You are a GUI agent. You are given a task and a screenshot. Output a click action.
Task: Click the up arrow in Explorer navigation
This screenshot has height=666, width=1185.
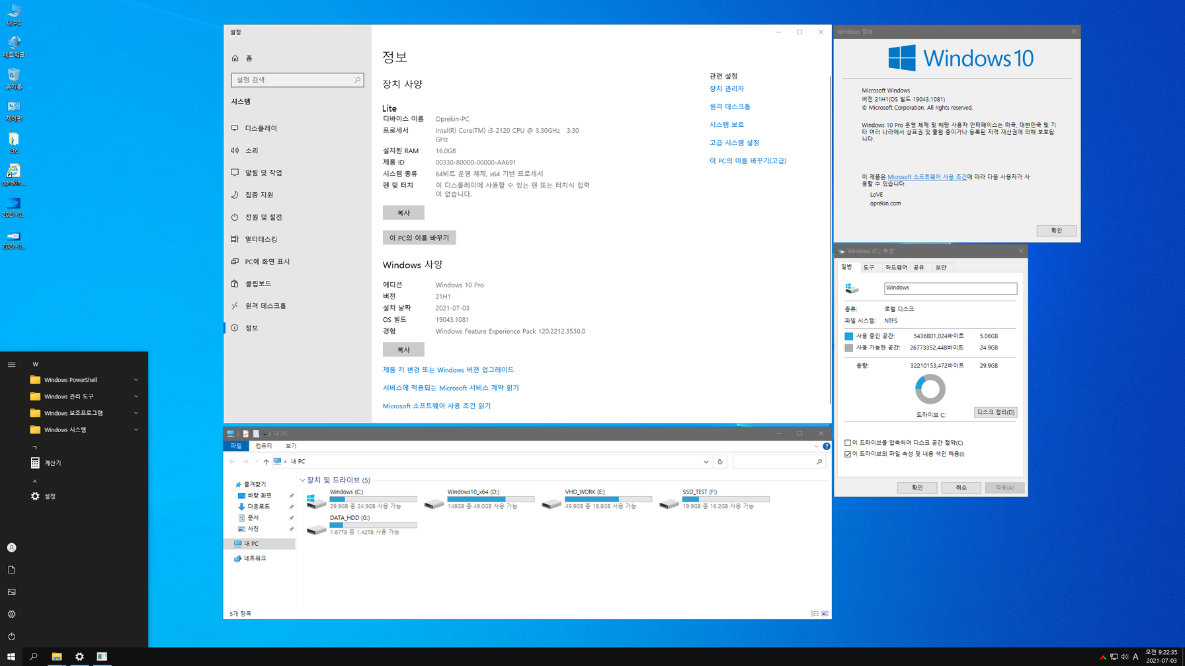(x=266, y=462)
